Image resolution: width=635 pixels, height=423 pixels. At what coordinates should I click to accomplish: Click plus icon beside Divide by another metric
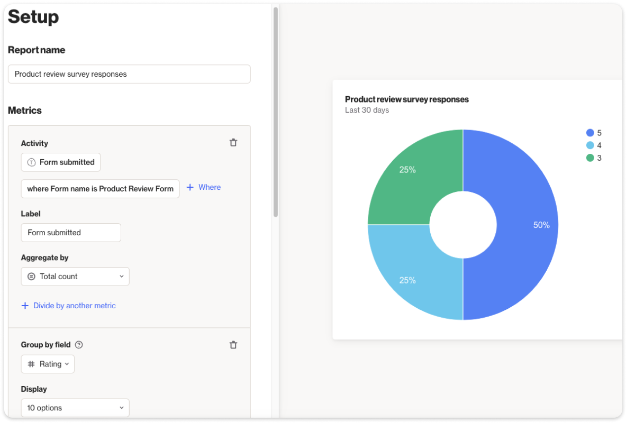(x=25, y=306)
